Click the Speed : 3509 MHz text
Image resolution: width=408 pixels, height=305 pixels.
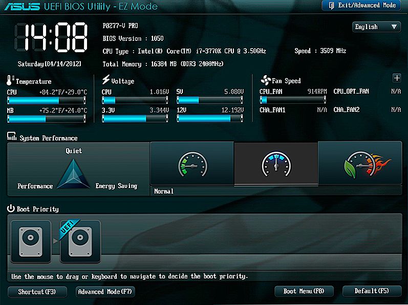(320, 51)
